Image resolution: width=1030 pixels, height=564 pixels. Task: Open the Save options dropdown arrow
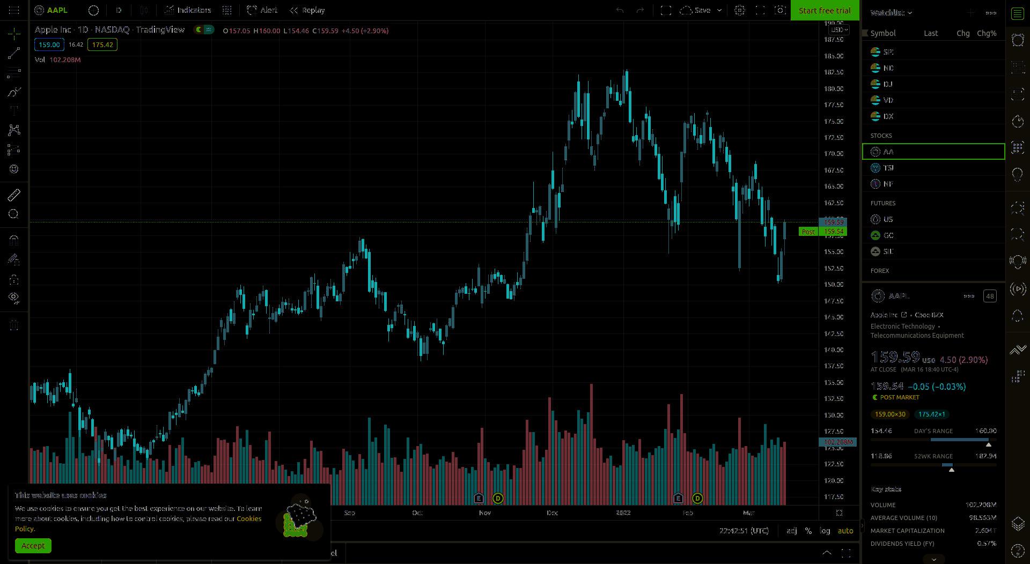(719, 10)
